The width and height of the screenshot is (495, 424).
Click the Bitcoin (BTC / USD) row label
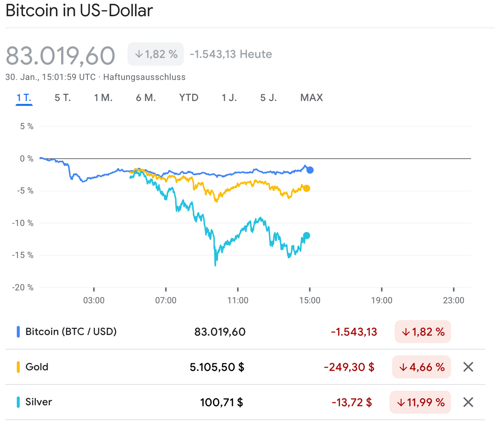click(x=71, y=332)
